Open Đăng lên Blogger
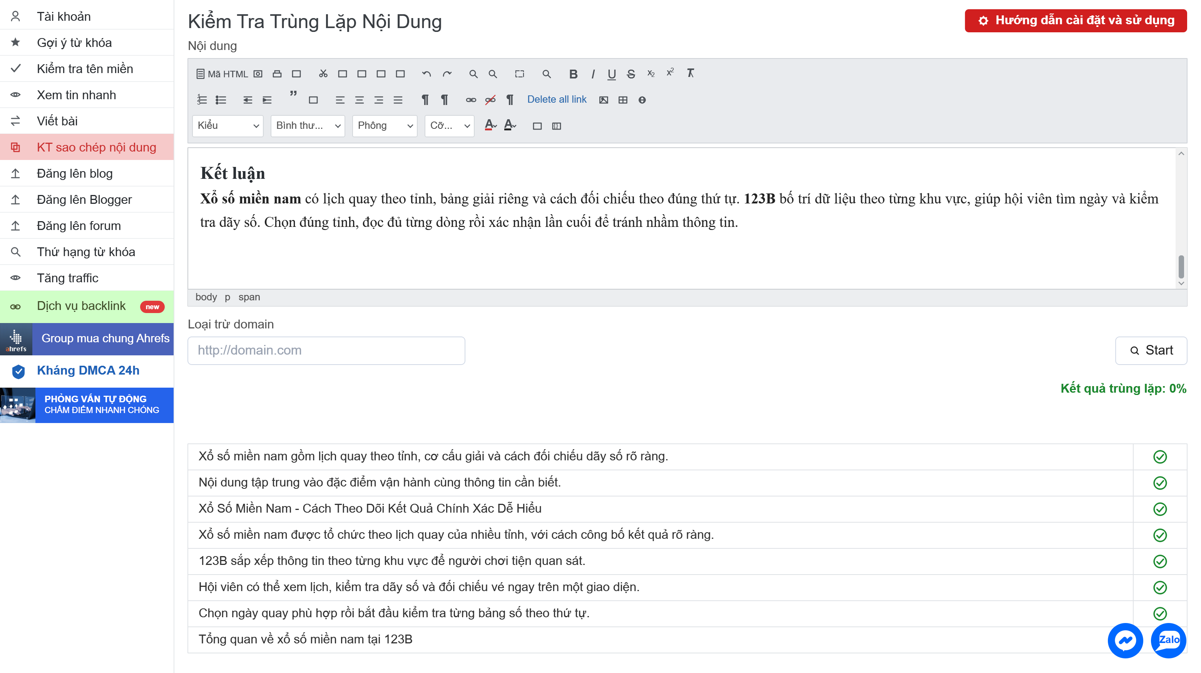 87,199
